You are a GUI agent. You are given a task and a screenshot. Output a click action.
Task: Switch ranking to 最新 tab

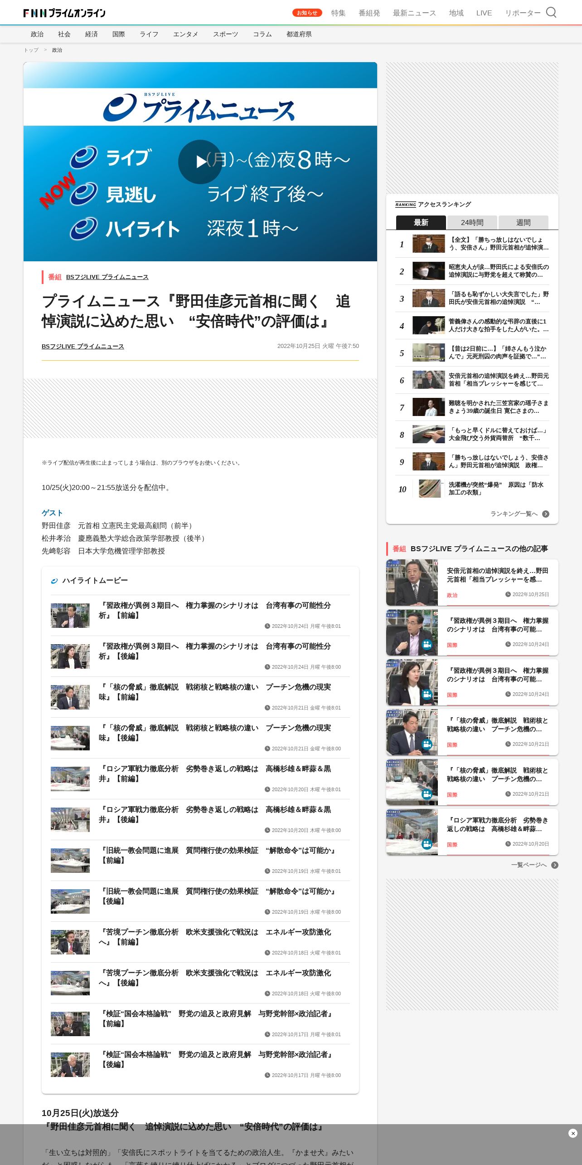[x=421, y=222]
